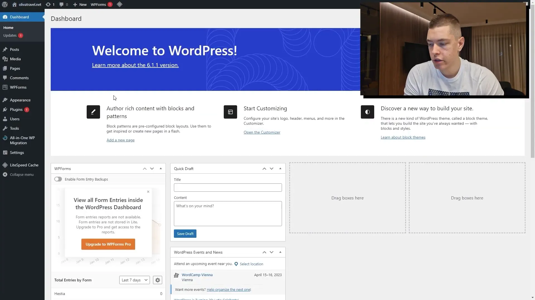Viewport: 535px width, 300px height.
Task: Click the Pages icon in sidebar
Action: [x=5, y=68]
